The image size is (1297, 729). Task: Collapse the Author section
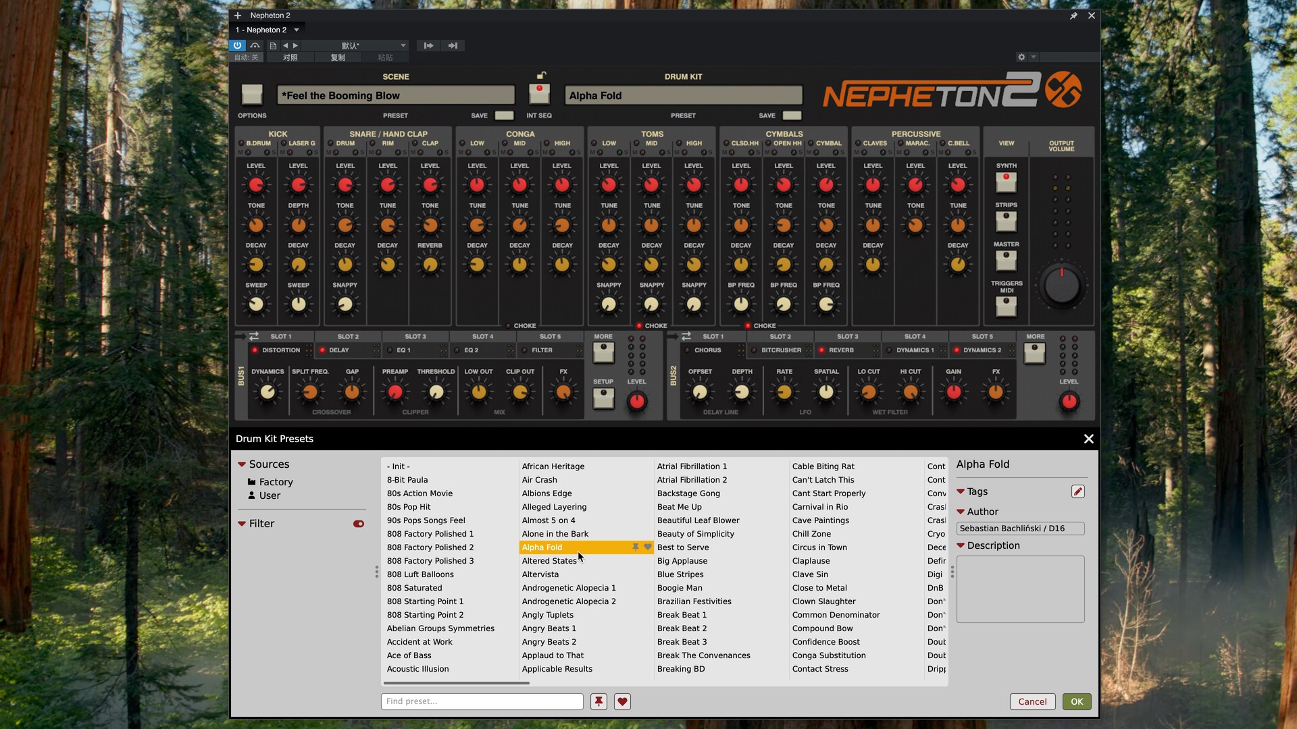point(961,512)
